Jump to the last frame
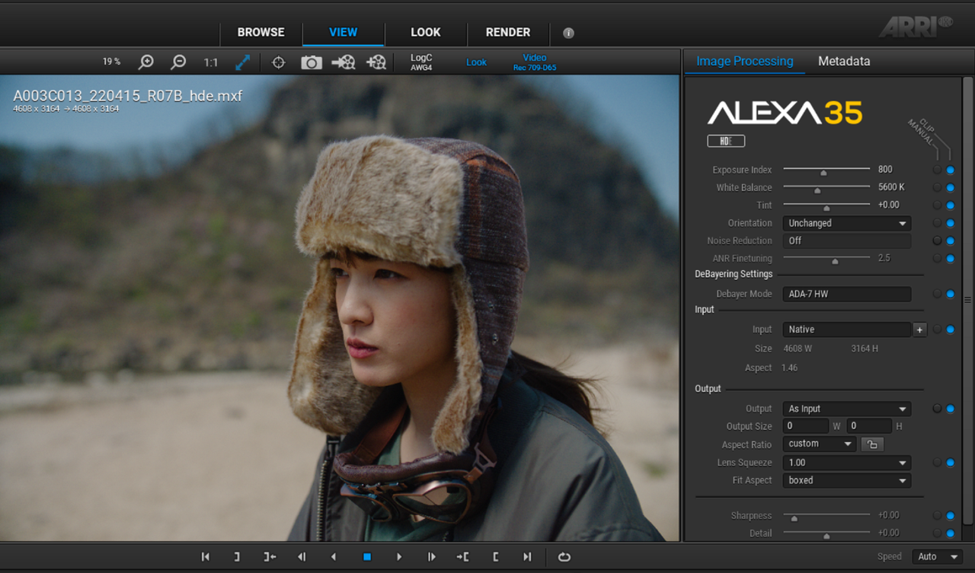The image size is (975, 573). (527, 557)
